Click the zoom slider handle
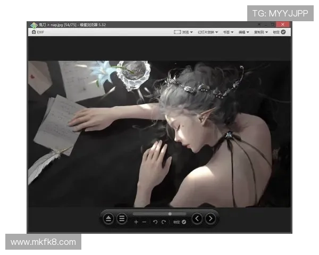319x255 pixels. [x=170, y=214]
